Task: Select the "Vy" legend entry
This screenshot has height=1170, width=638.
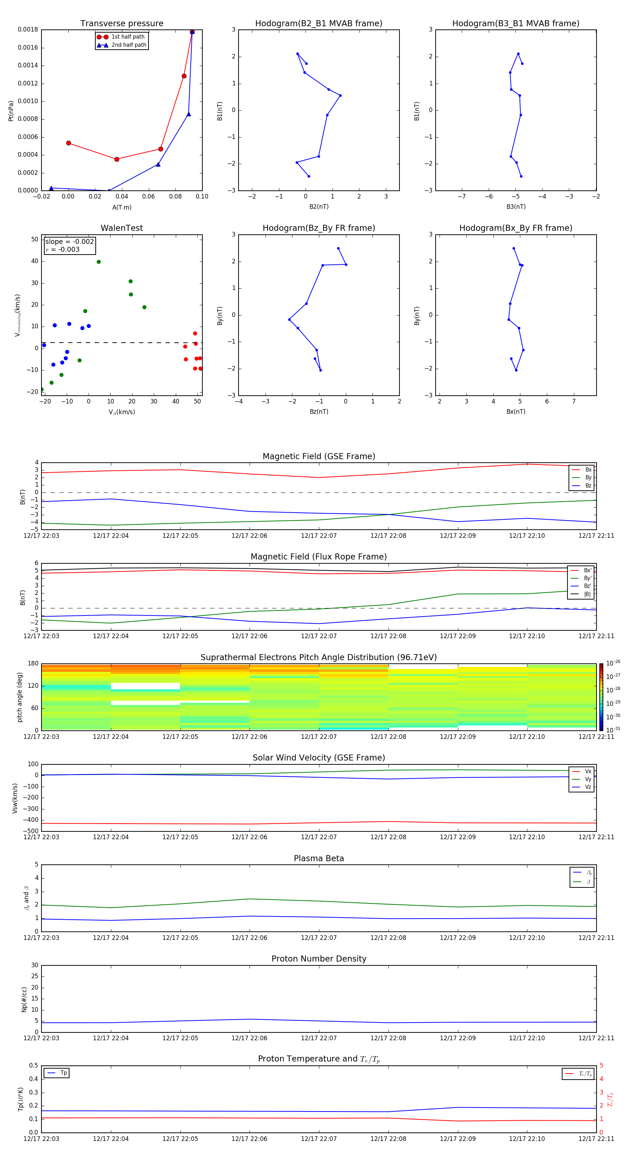Action: [x=582, y=779]
